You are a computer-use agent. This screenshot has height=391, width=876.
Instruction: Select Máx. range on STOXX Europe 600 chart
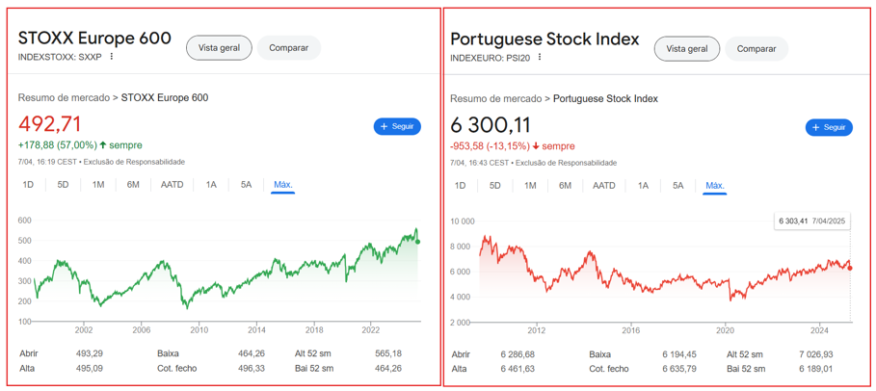283,185
